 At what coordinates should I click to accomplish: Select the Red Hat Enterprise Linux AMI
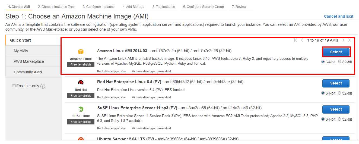click(x=336, y=83)
